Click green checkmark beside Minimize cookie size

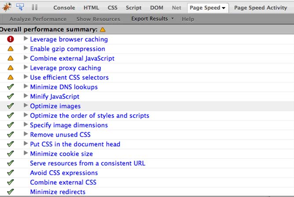click(x=10, y=153)
